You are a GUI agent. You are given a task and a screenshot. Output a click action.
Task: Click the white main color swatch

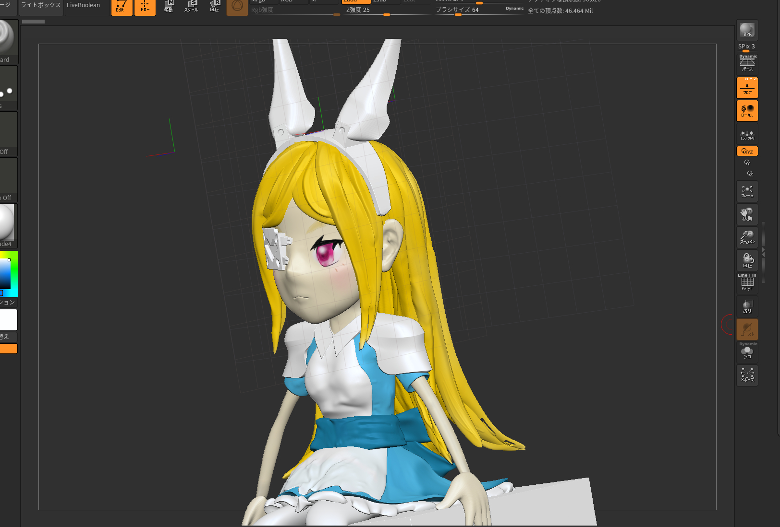pos(8,320)
